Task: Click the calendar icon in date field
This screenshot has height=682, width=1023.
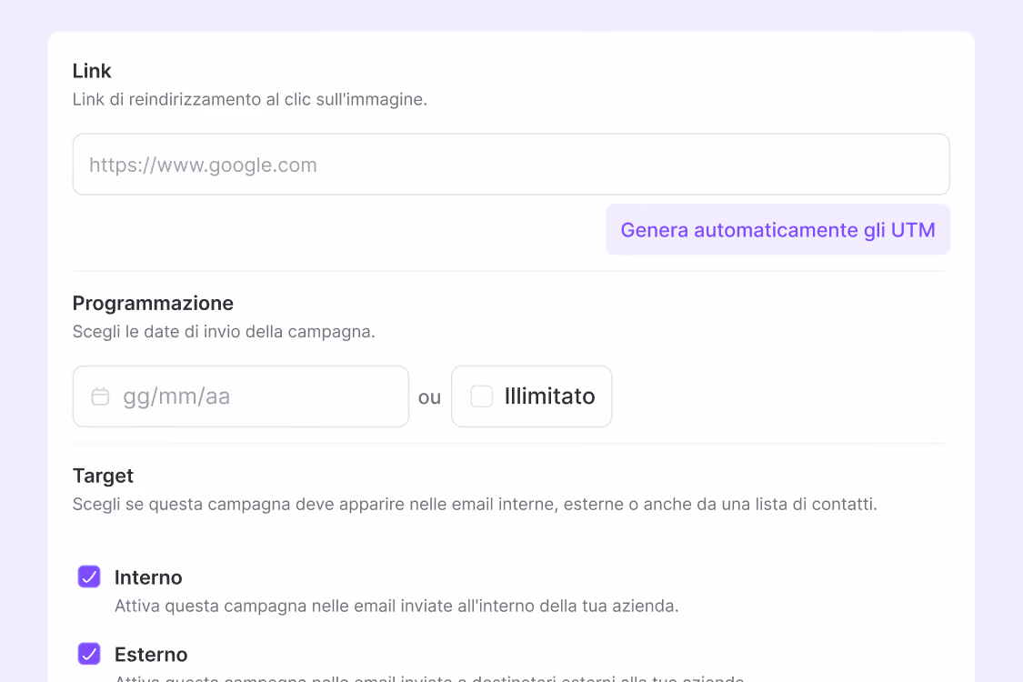Action: (100, 396)
